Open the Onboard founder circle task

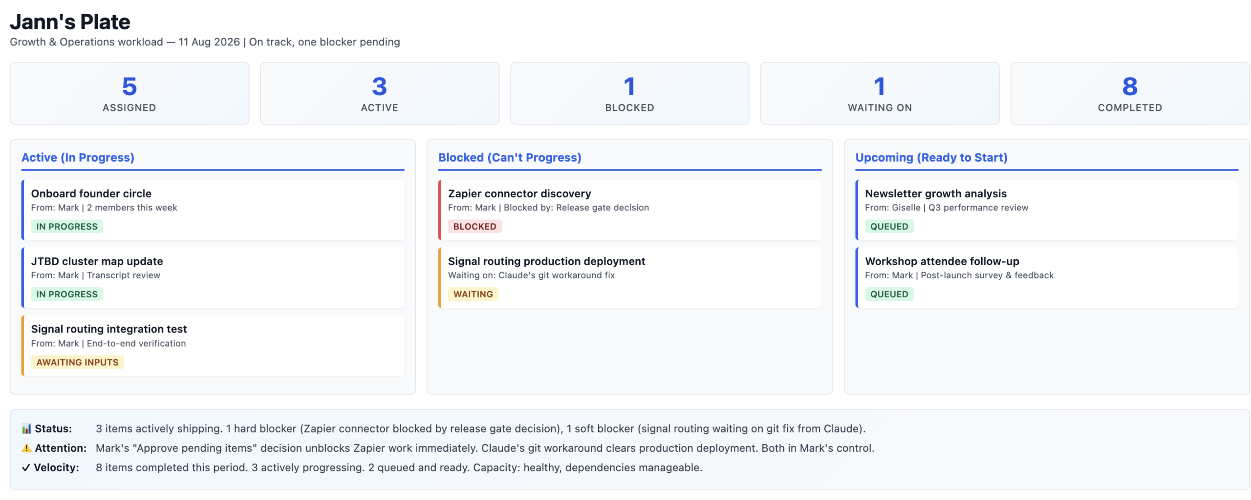click(x=213, y=210)
